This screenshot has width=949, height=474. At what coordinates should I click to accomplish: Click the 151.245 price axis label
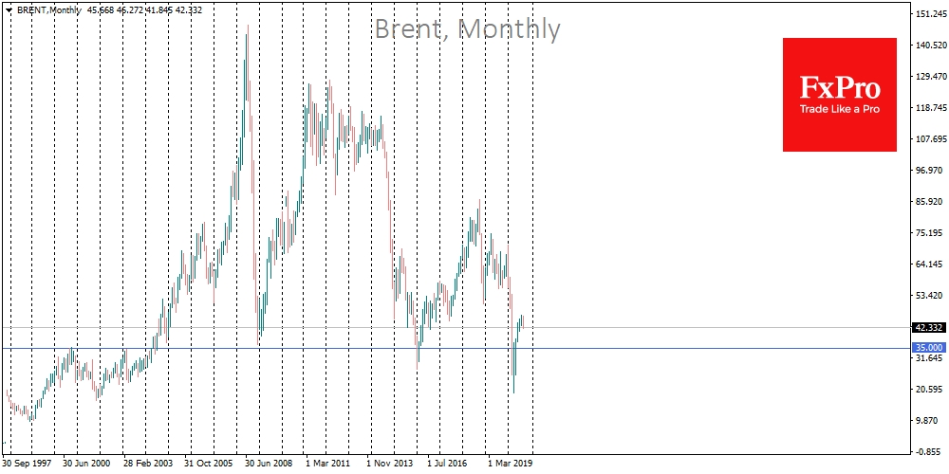pyautogui.click(x=932, y=14)
